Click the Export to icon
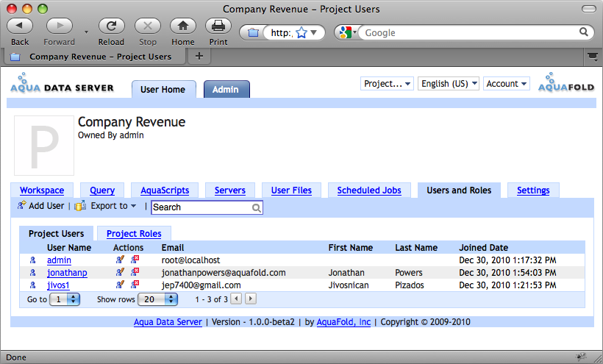603x364 pixels. [80, 206]
